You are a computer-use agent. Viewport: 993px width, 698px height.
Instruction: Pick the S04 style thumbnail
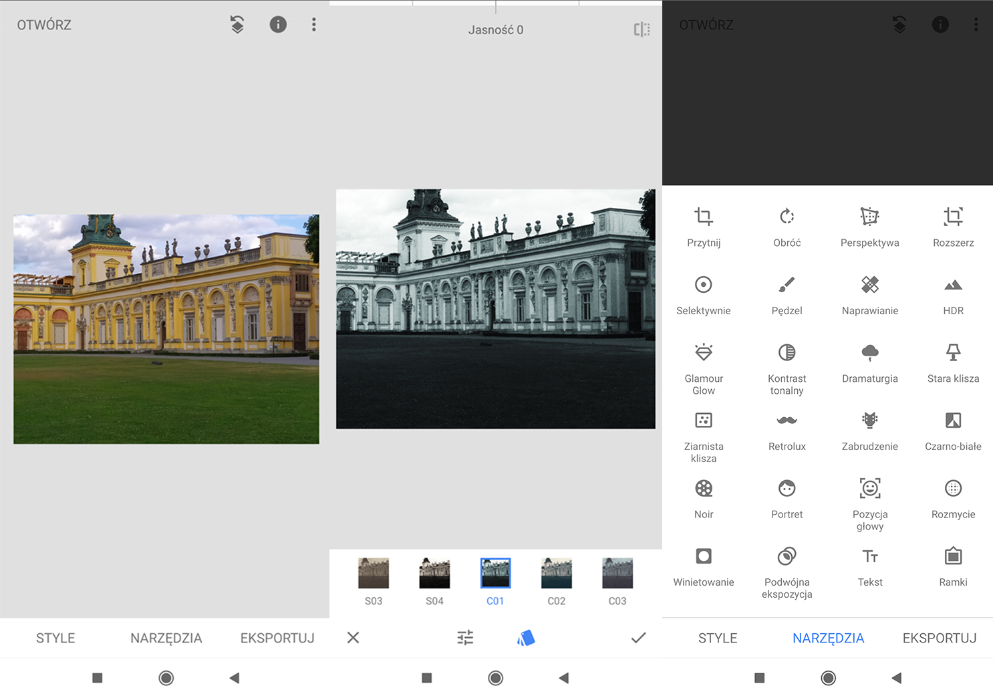(x=434, y=574)
